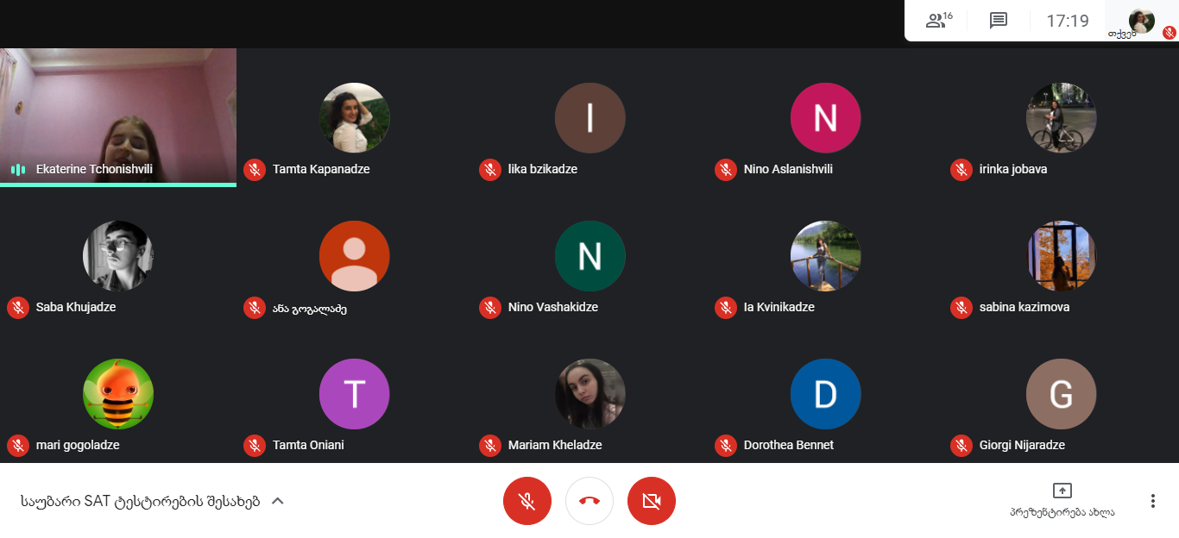Hang up with the red phone button
The width and height of the screenshot is (1179, 538).
click(589, 501)
